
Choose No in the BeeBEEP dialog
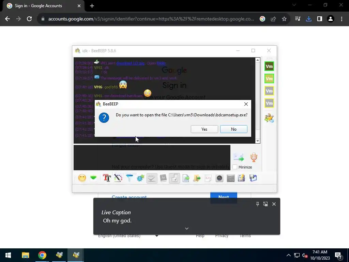(x=234, y=129)
